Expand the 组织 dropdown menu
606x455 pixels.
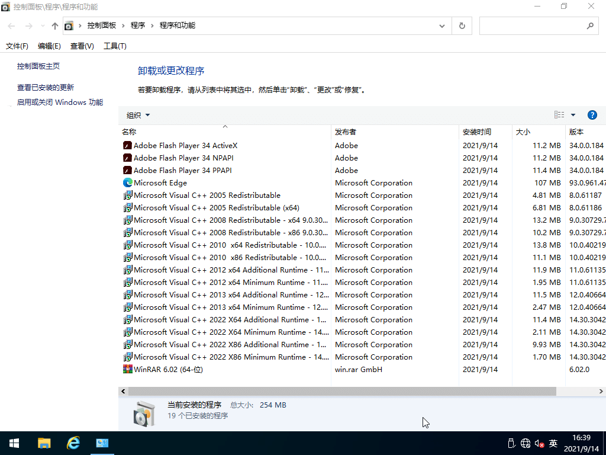(138, 115)
